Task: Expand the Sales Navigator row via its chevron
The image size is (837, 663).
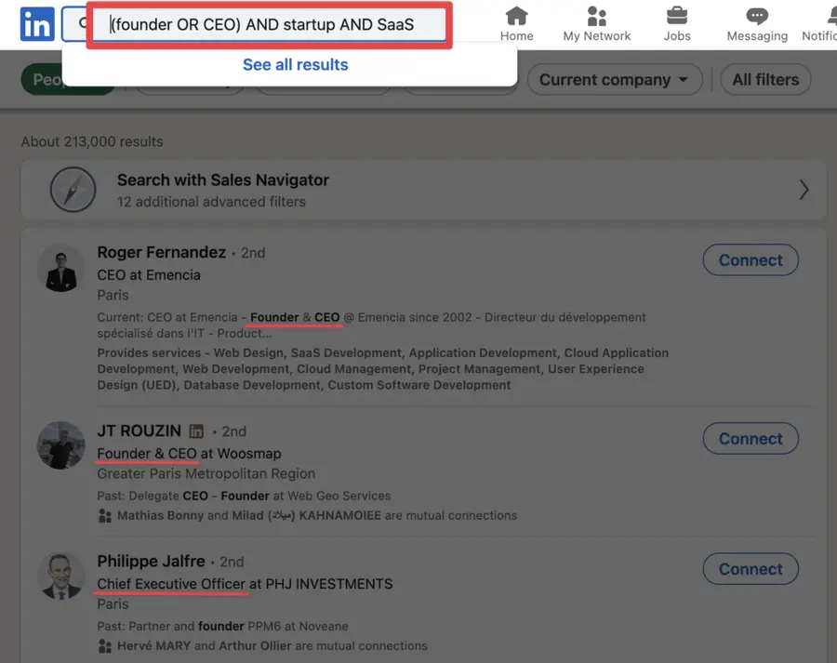Action: [x=804, y=189]
